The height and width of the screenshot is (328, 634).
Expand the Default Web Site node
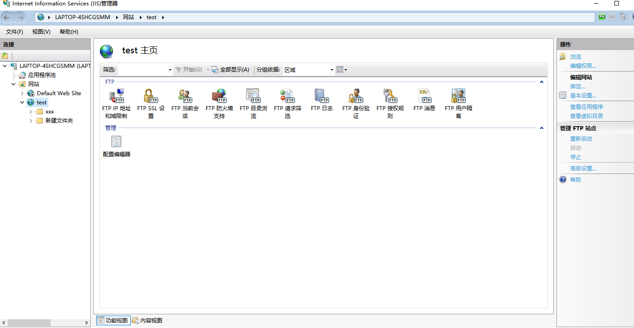[x=22, y=93]
